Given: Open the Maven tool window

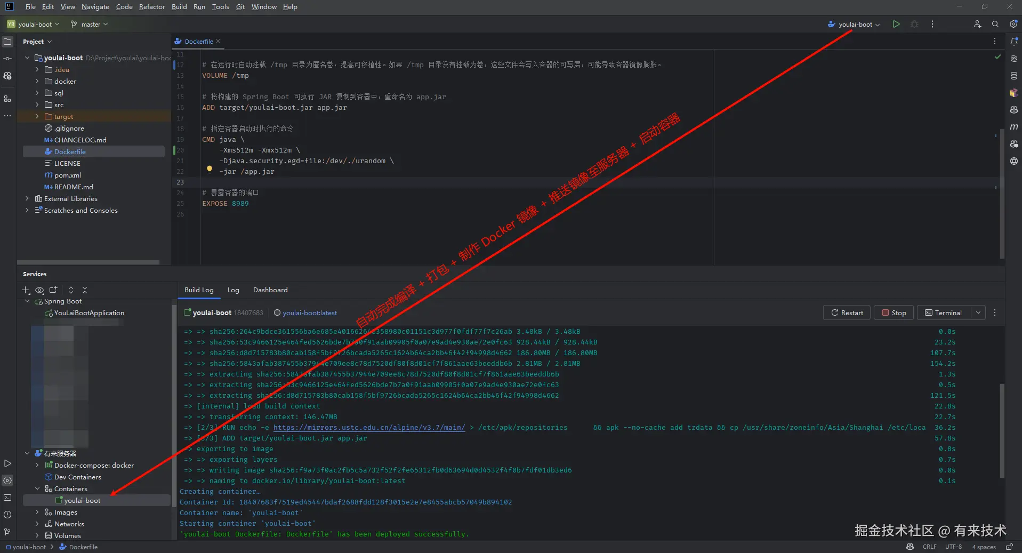Looking at the screenshot, I should click(1014, 127).
